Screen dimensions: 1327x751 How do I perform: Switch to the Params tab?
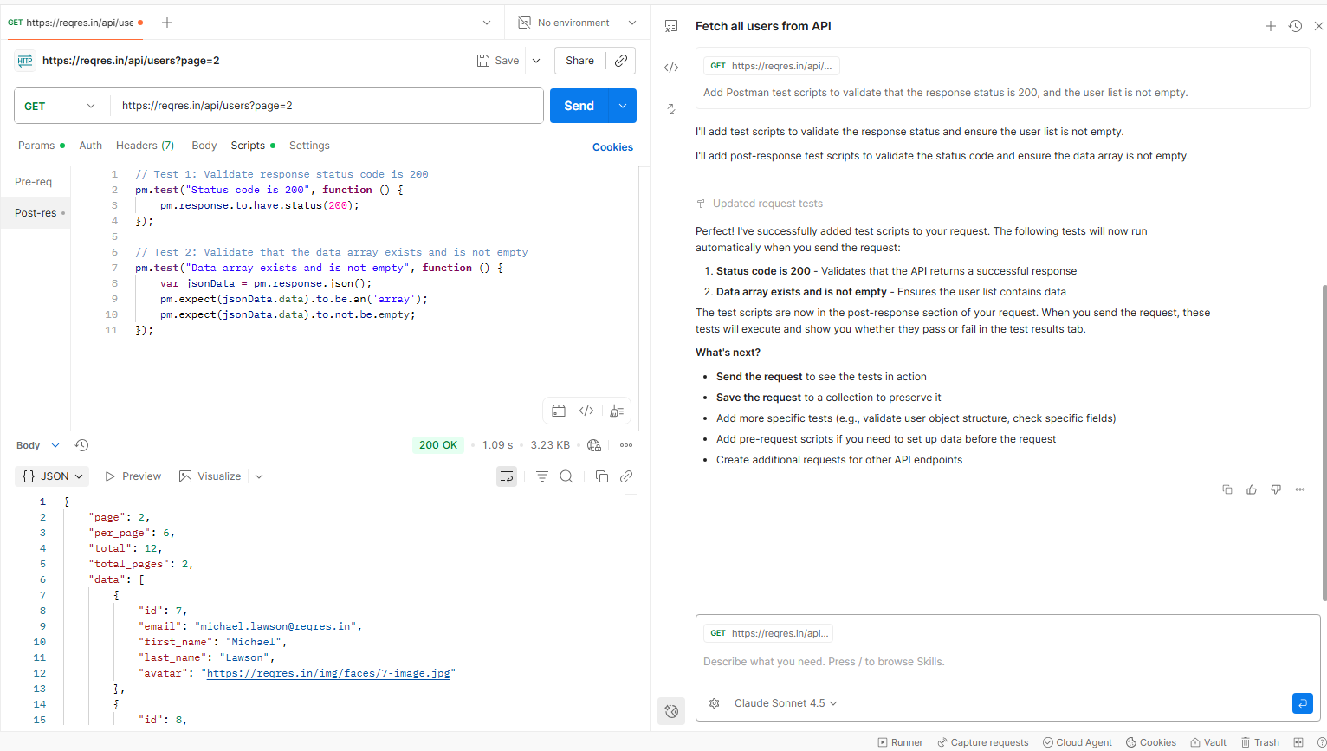42,146
